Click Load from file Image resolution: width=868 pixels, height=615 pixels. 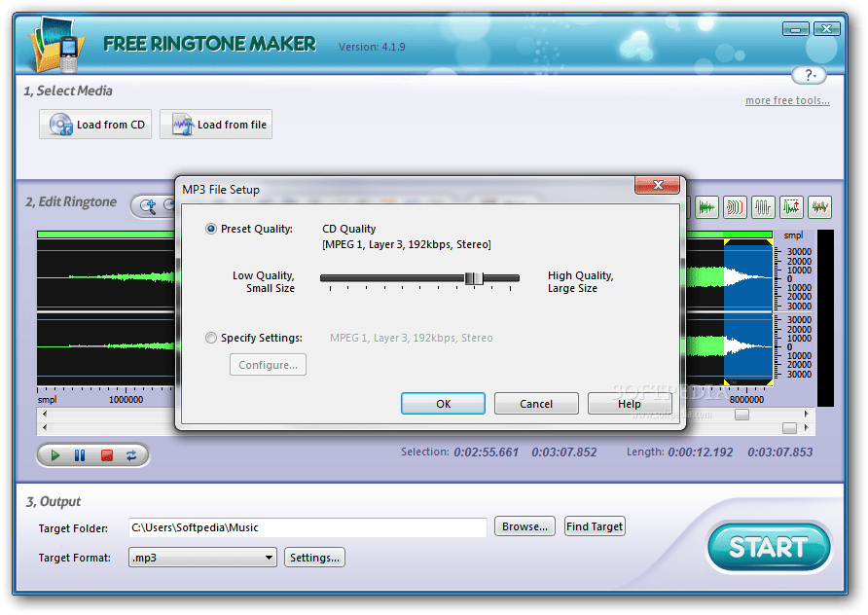pyautogui.click(x=215, y=124)
